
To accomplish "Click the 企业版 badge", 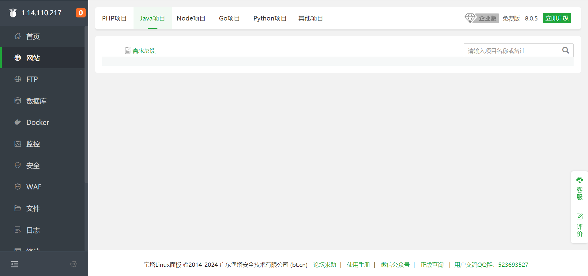I will (x=487, y=18).
